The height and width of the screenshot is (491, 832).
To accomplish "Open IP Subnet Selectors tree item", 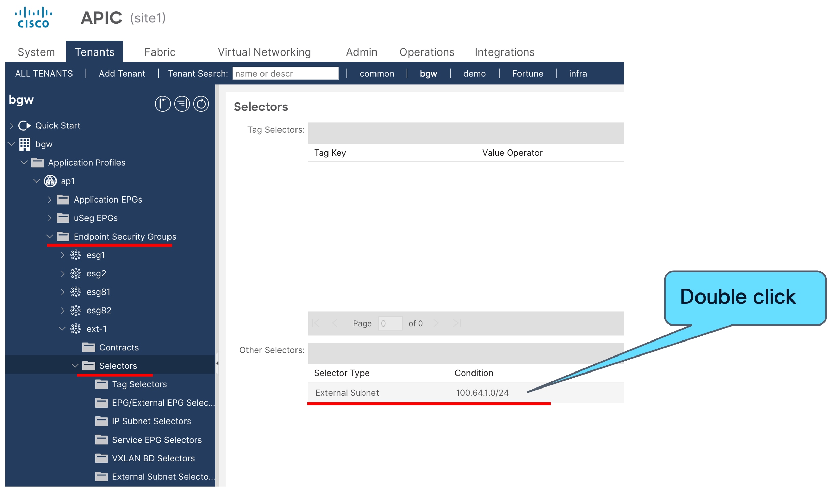I will pyautogui.click(x=151, y=421).
